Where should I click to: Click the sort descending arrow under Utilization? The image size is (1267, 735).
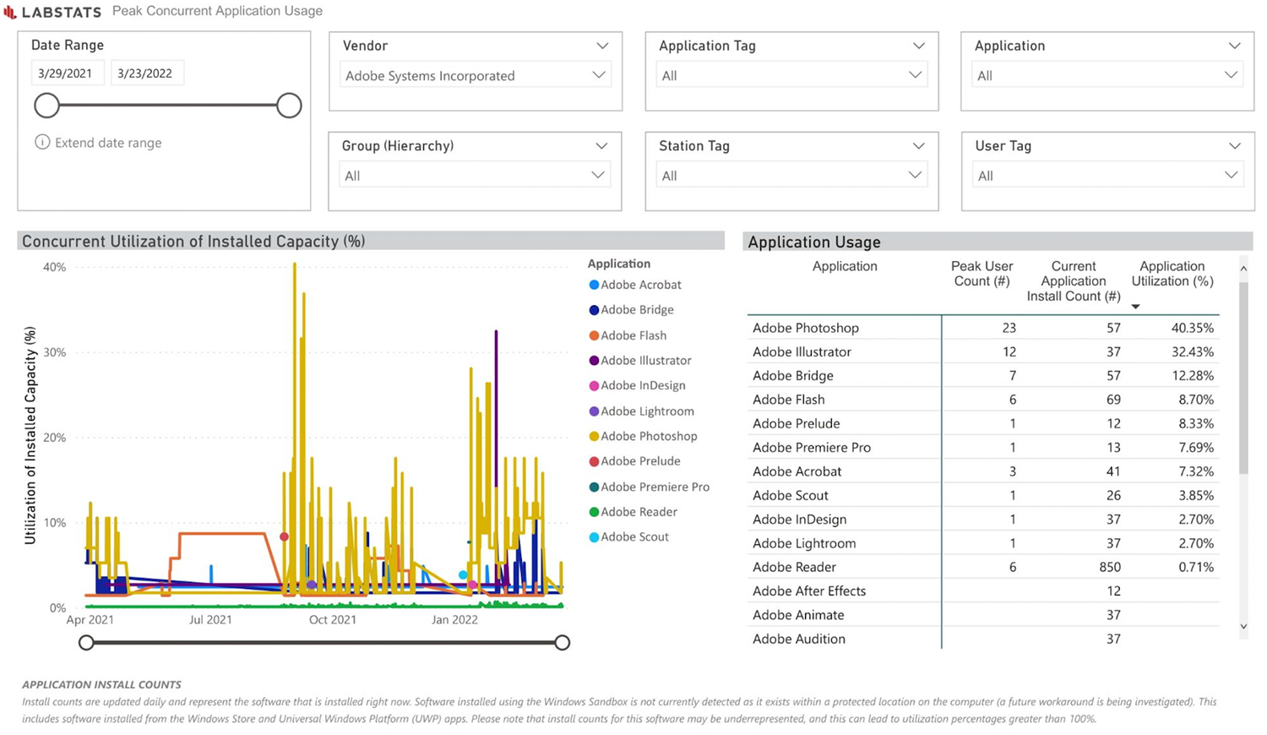click(x=1136, y=307)
